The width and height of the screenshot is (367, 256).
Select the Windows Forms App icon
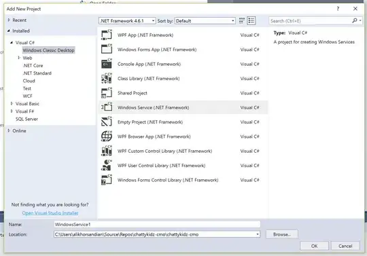pyautogui.click(x=107, y=50)
